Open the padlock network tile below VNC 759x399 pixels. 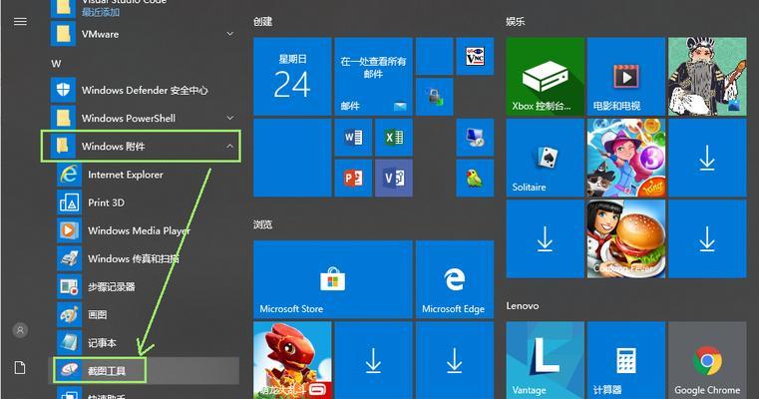pyautogui.click(x=434, y=97)
